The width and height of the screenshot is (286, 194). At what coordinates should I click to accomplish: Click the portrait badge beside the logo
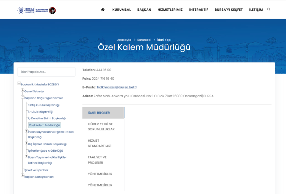(52, 10)
